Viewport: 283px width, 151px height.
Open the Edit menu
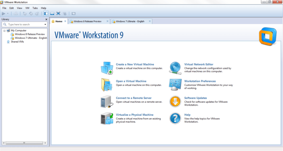click(12, 8)
